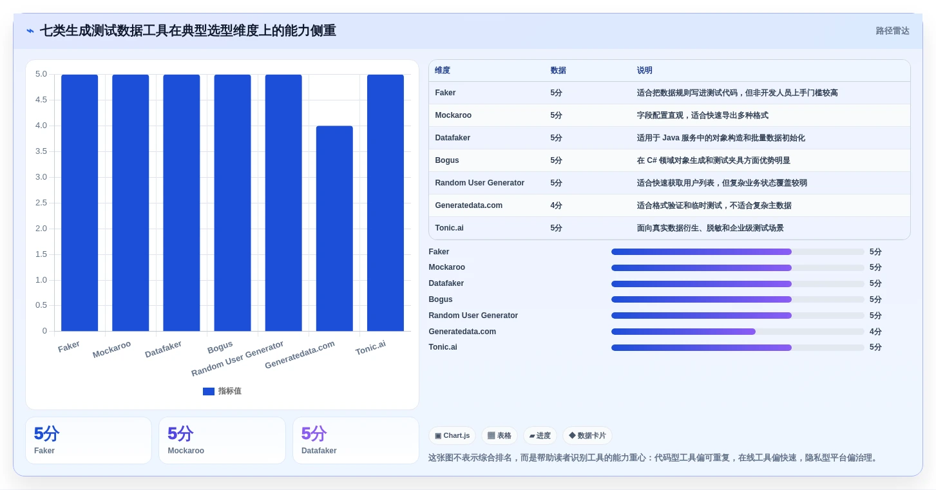Viewport: 936px width, 490px height.
Task: Click the Generatedata.com label in progress list
Action: click(463, 332)
